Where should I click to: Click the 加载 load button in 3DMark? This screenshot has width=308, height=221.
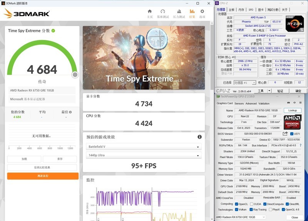coord(24,159)
